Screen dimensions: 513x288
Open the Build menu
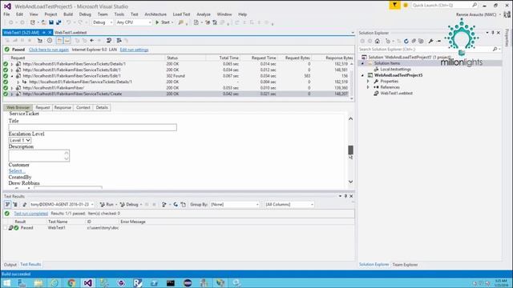[68, 14]
